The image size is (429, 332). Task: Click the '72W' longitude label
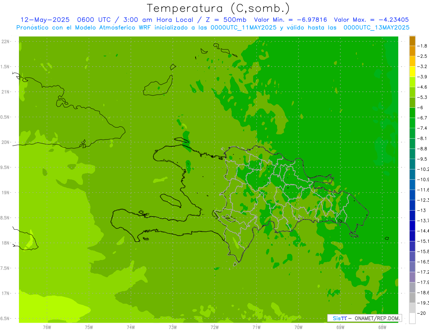[214, 327]
